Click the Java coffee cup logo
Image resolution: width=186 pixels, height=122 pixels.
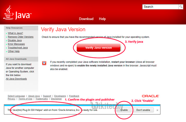click(x=17, y=13)
